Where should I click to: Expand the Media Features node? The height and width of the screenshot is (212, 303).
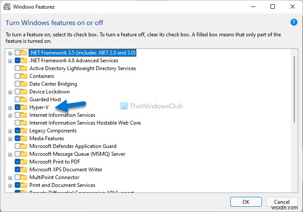(x=10, y=138)
